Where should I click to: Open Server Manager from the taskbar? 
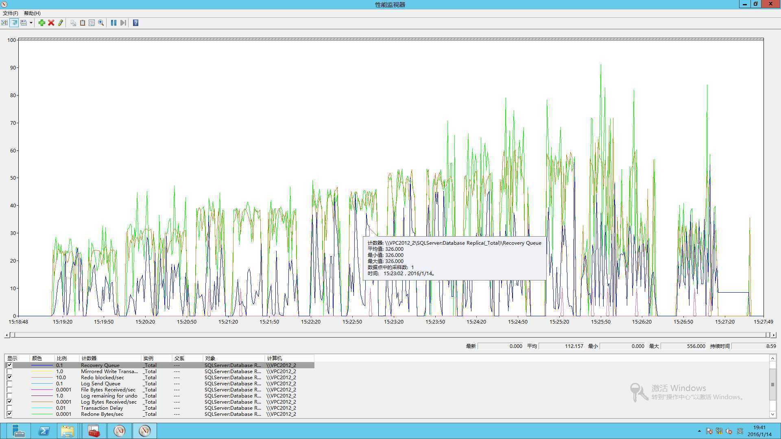(x=18, y=431)
